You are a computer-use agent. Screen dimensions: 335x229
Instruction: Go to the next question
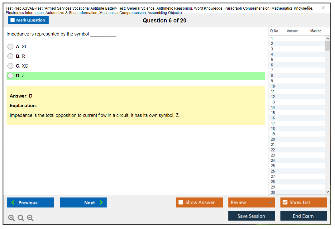point(83,203)
